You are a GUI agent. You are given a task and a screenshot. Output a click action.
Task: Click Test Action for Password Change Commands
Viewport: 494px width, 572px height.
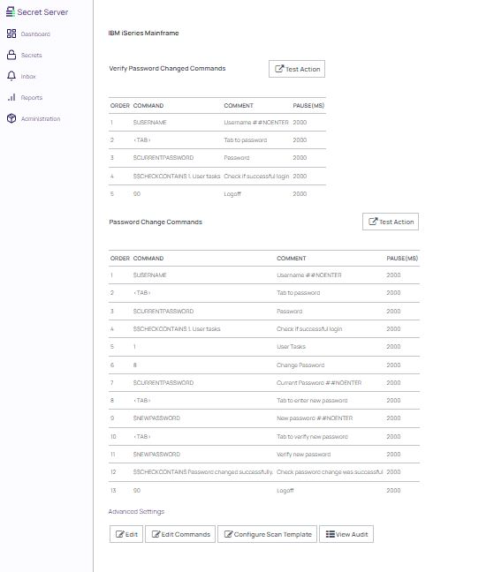[391, 222]
